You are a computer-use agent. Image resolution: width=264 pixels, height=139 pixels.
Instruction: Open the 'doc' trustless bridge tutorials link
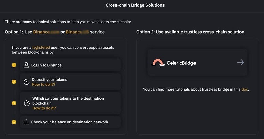click(245, 89)
